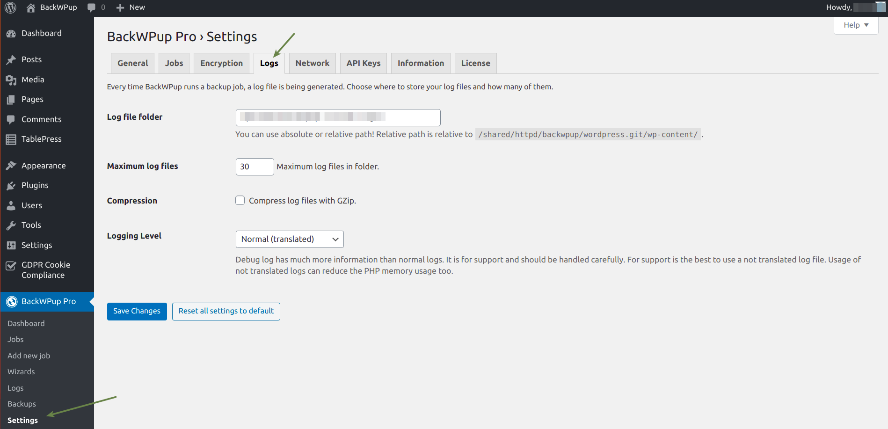This screenshot has width=888, height=429.
Task: Click the Users person icon
Action: [11, 206]
